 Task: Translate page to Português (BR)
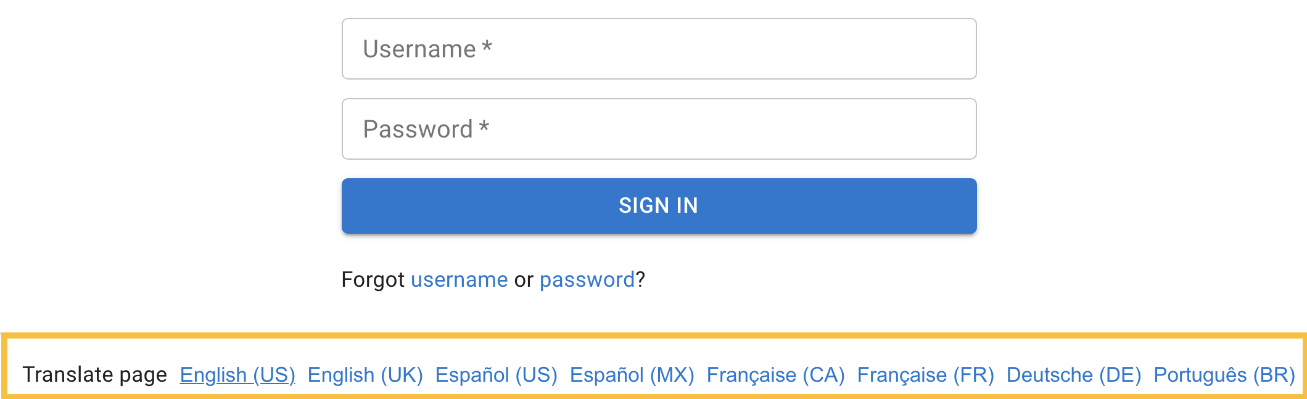(1224, 375)
